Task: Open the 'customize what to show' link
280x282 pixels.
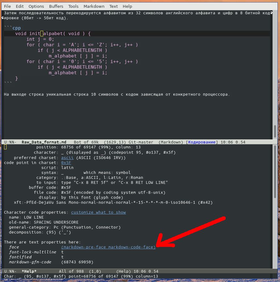Action: [99, 212]
